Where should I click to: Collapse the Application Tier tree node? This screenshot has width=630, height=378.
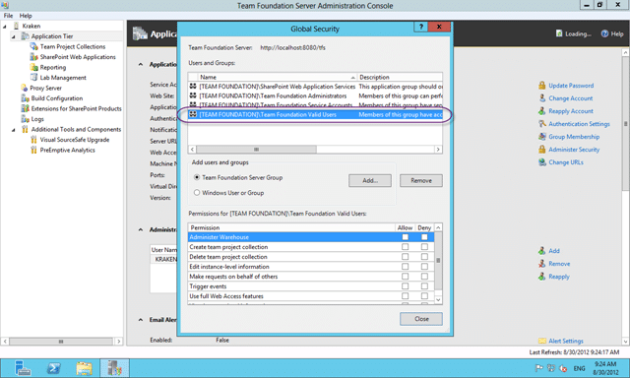(13, 36)
